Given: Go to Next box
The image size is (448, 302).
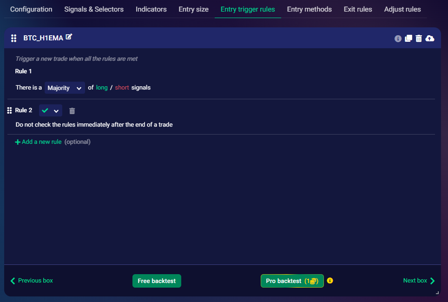Looking at the screenshot, I should click(419, 281).
